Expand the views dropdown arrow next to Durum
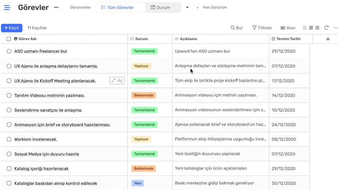 pyautogui.click(x=187, y=8)
